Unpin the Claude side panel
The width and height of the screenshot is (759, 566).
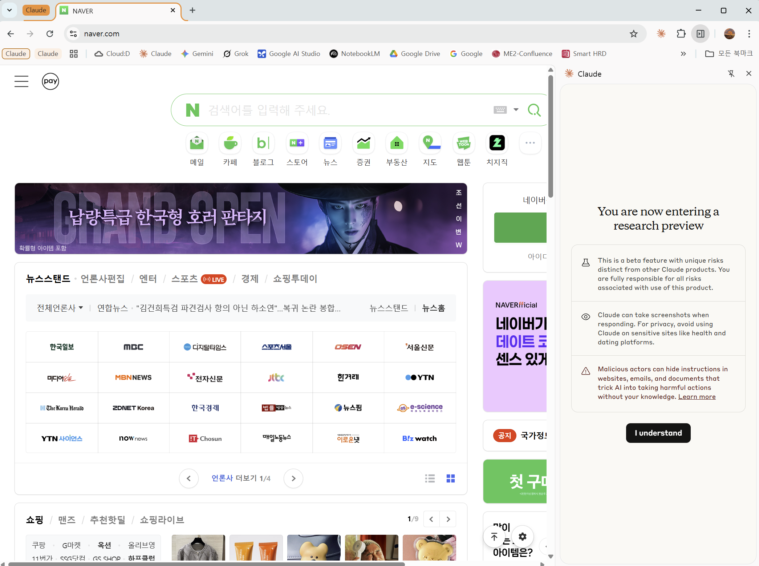click(x=731, y=74)
